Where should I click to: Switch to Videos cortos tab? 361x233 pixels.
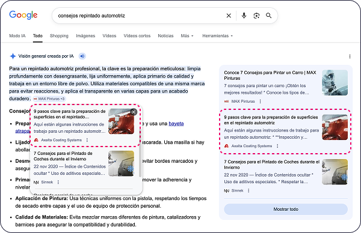tap(137, 36)
